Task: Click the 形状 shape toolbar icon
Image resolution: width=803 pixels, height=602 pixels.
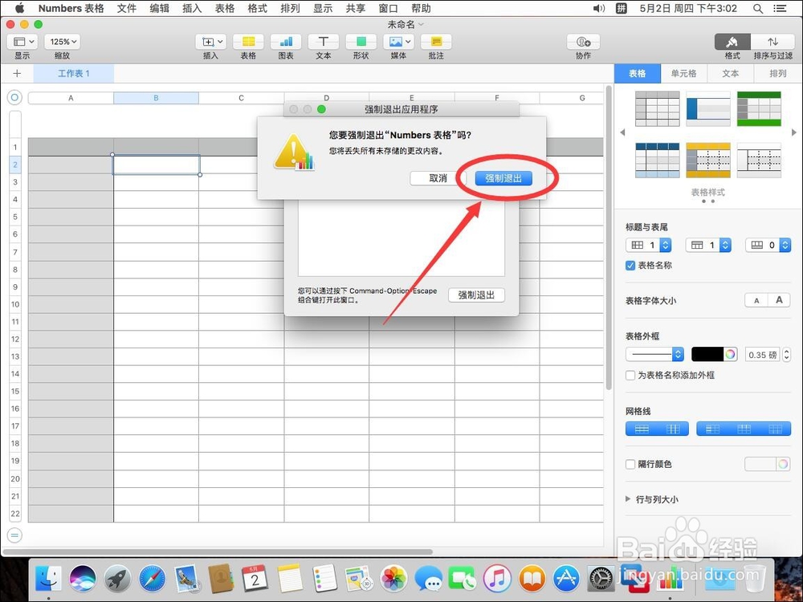Action: [361, 42]
